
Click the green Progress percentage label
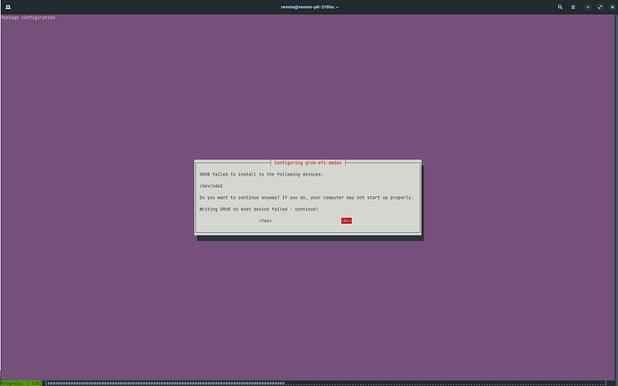pos(21,382)
